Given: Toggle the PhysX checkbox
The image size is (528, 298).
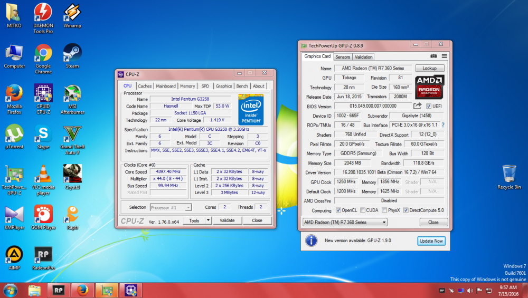Looking at the screenshot, I should (384, 210).
